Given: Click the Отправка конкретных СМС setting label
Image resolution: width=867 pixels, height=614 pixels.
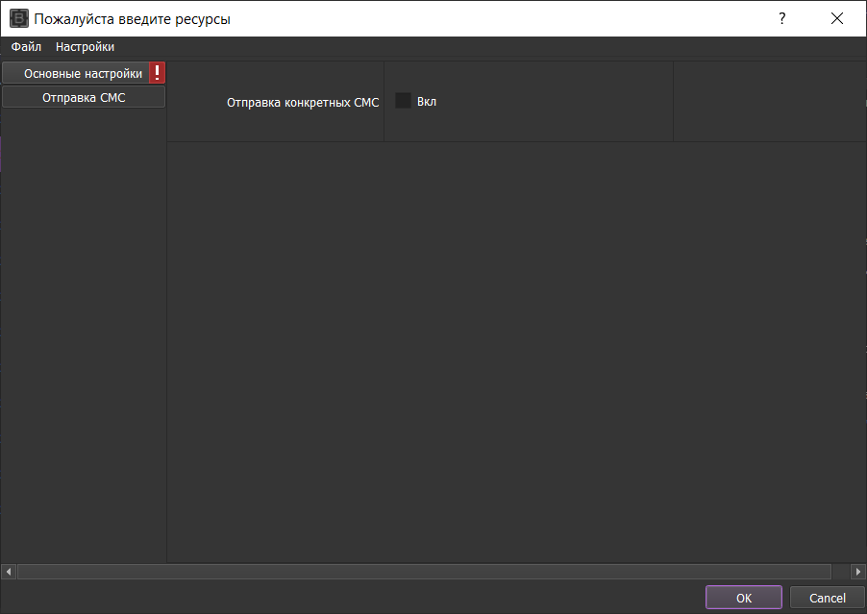Looking at the screenshot, I should tap(303, 102).
